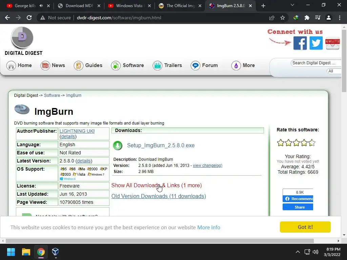Rate the software with fifth star
The height and width of the screenshot is (260, 347).
click(312, 143)
